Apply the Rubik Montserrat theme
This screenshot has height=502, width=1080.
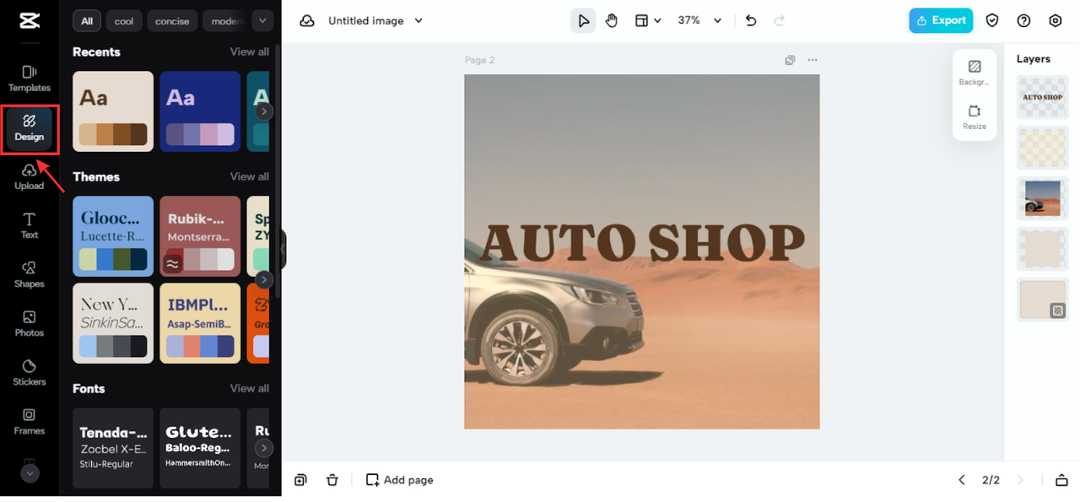200,236
